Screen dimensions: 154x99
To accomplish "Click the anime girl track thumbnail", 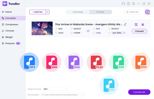I will [42, 28].
